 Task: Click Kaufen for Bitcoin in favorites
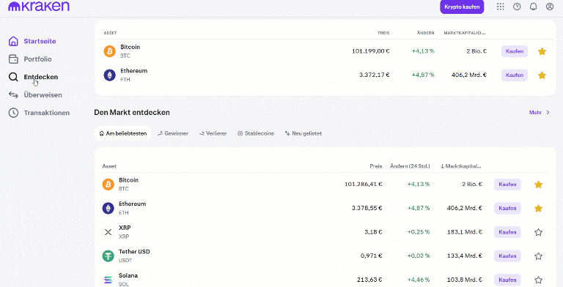(x=515, y=51)
